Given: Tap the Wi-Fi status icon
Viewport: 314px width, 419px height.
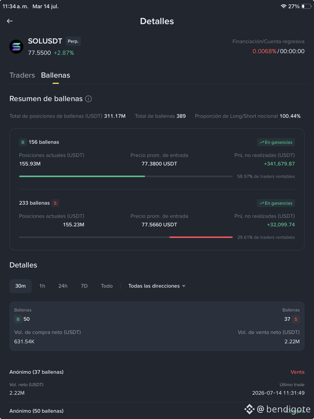Looking at the screenshot, I should 284,6.
